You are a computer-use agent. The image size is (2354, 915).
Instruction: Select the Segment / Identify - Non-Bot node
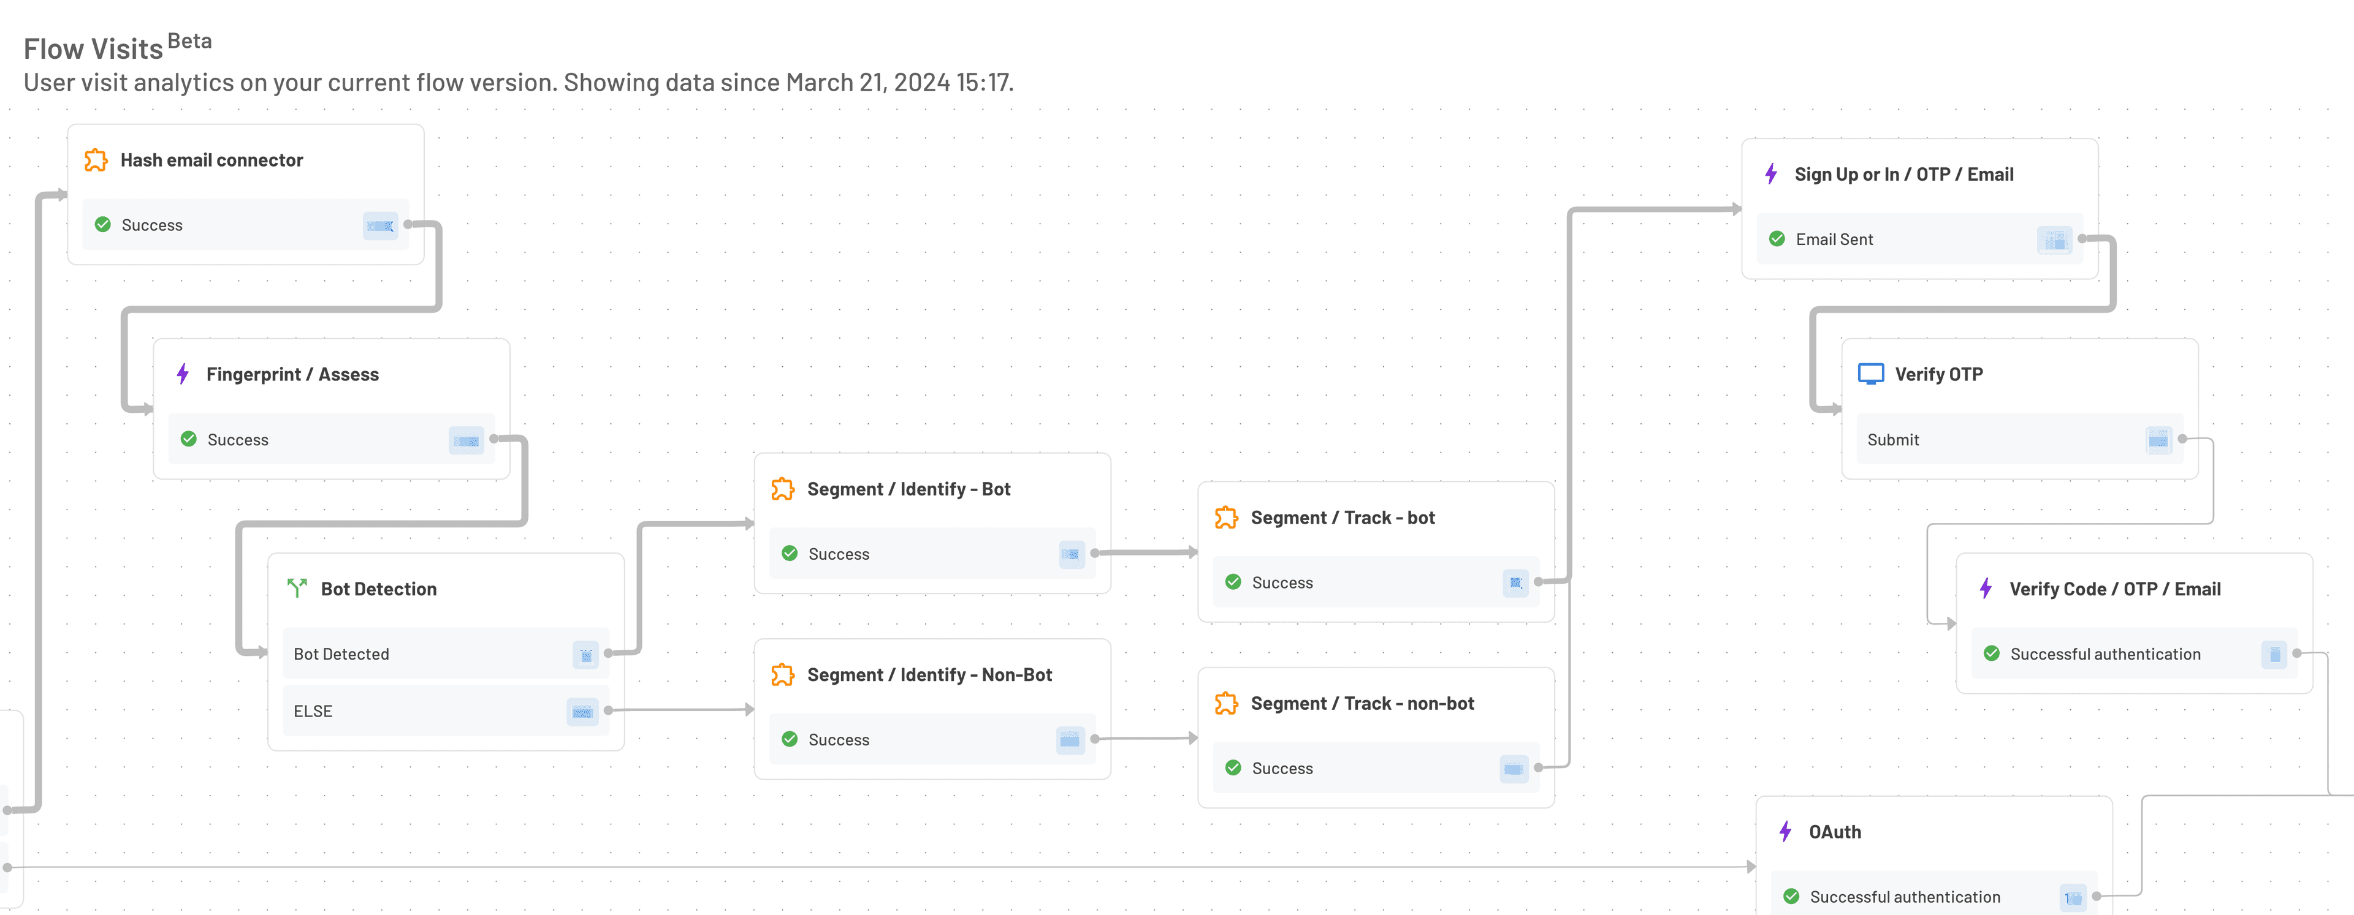(931, 674)
